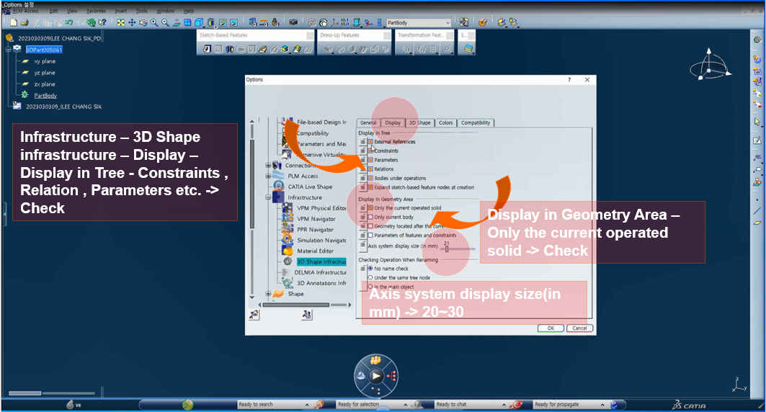Click the Pan icon in view toolbar
Screen dimensions: 766x412
(132, 22)
